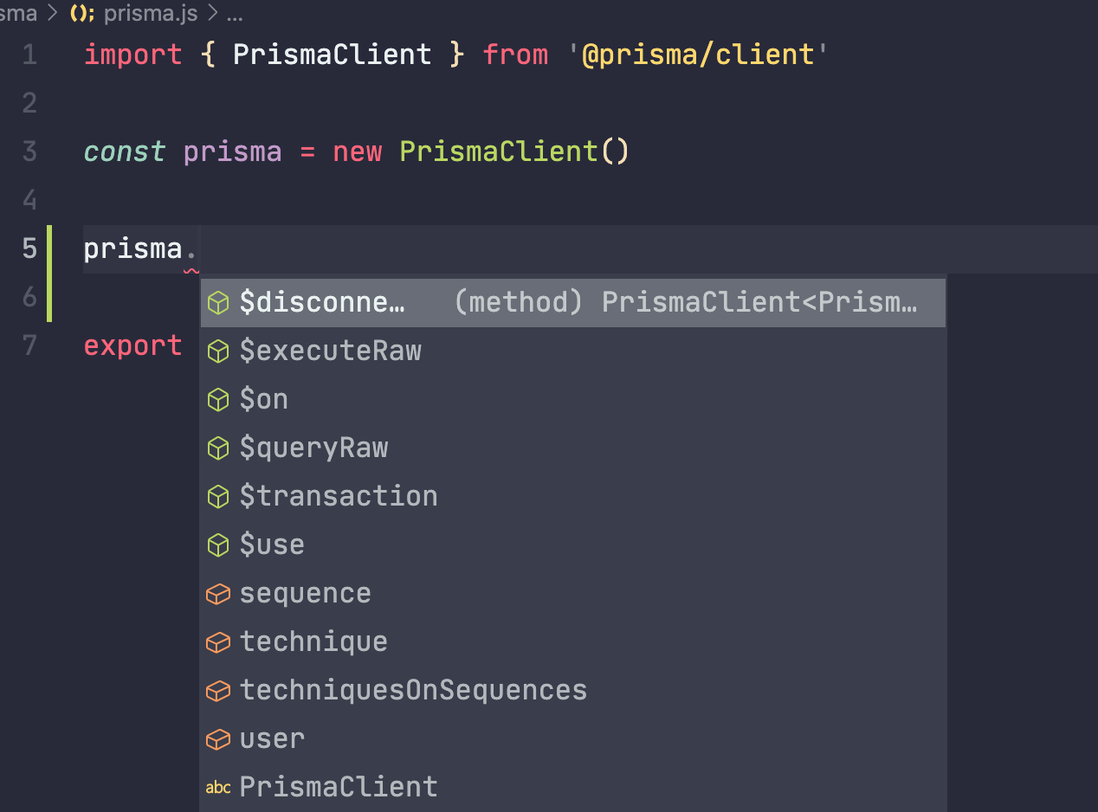This screenshot has height=812, width=1098.
Task: Click the green method icon beside $disconnect
Action: pos(217,302)
